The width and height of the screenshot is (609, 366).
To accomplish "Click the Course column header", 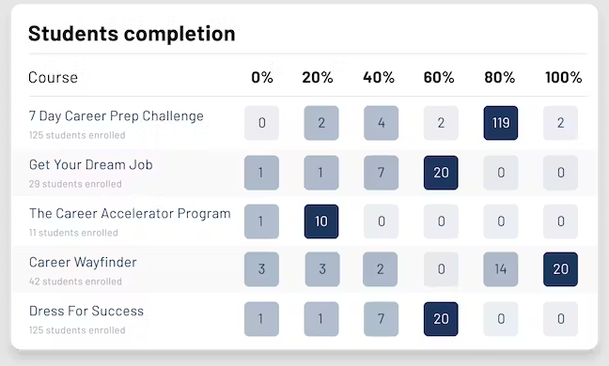I will click(x=53, y=78).
